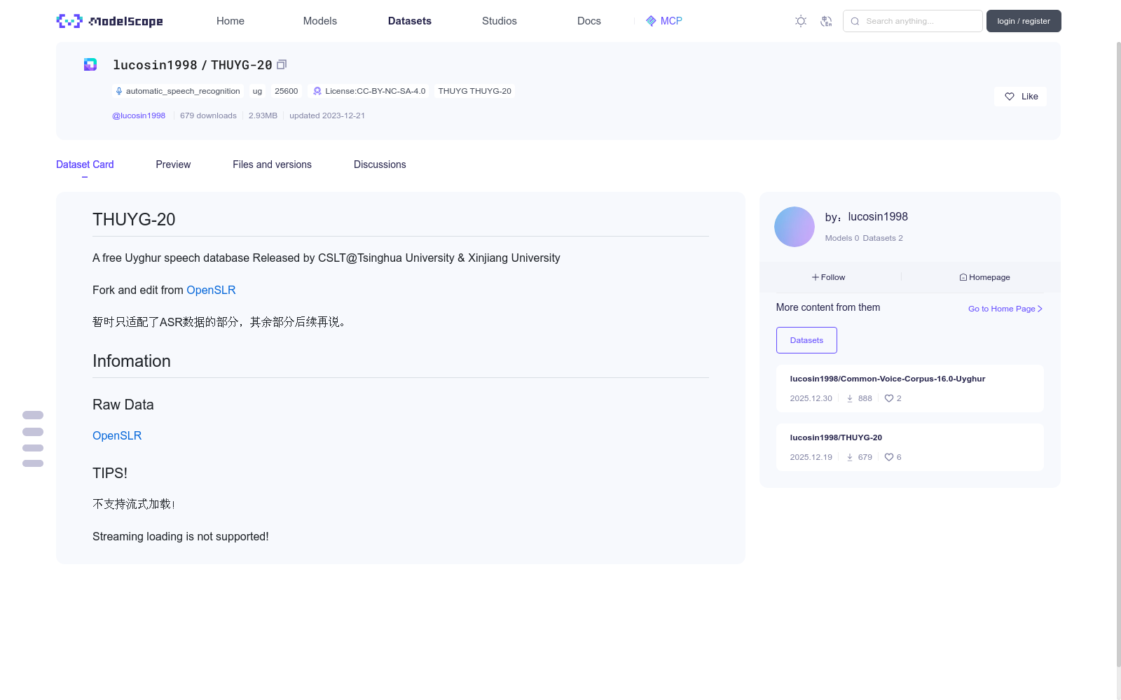Image resolution: width=1121 pixels, height=700 pixels.
Task: Click the 'Streaming loading is not supported!' text
Action: (181, 536)
